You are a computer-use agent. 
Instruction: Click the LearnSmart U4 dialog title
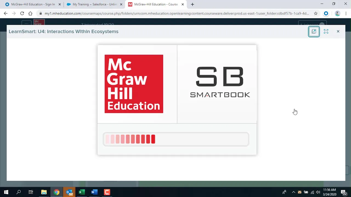click(x=64, y=31)
